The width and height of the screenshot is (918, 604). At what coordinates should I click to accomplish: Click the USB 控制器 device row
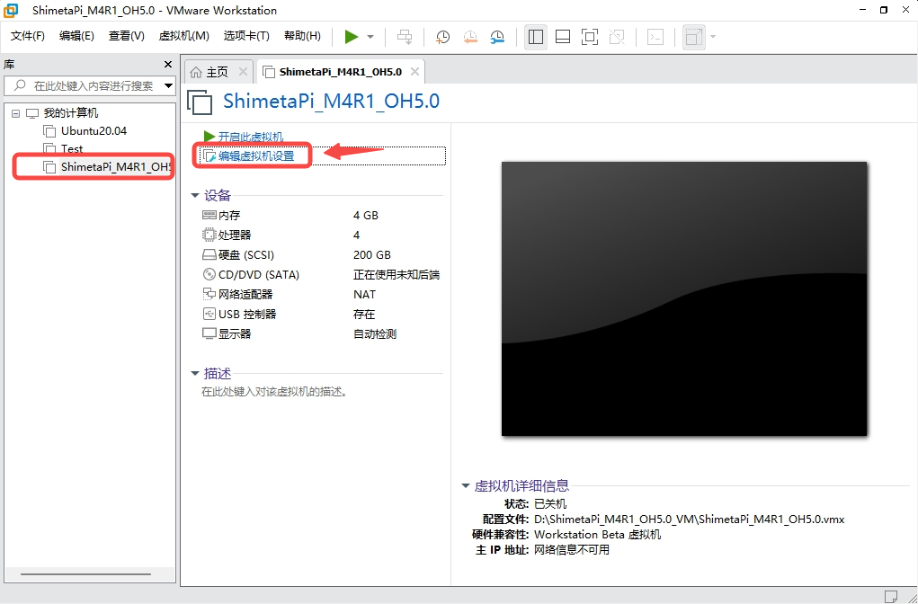[320, 315]
